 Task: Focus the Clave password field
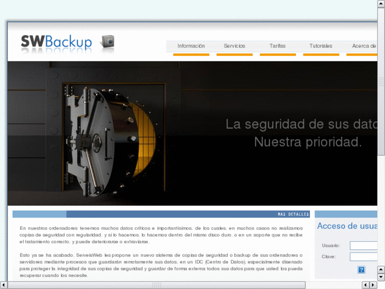click(x=364, y=257)
